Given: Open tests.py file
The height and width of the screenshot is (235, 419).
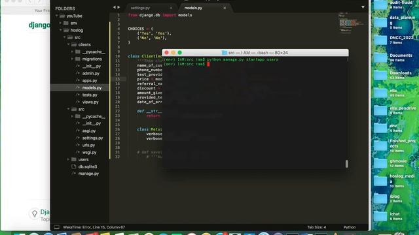Looking at the screenshot, I should 90,95.
